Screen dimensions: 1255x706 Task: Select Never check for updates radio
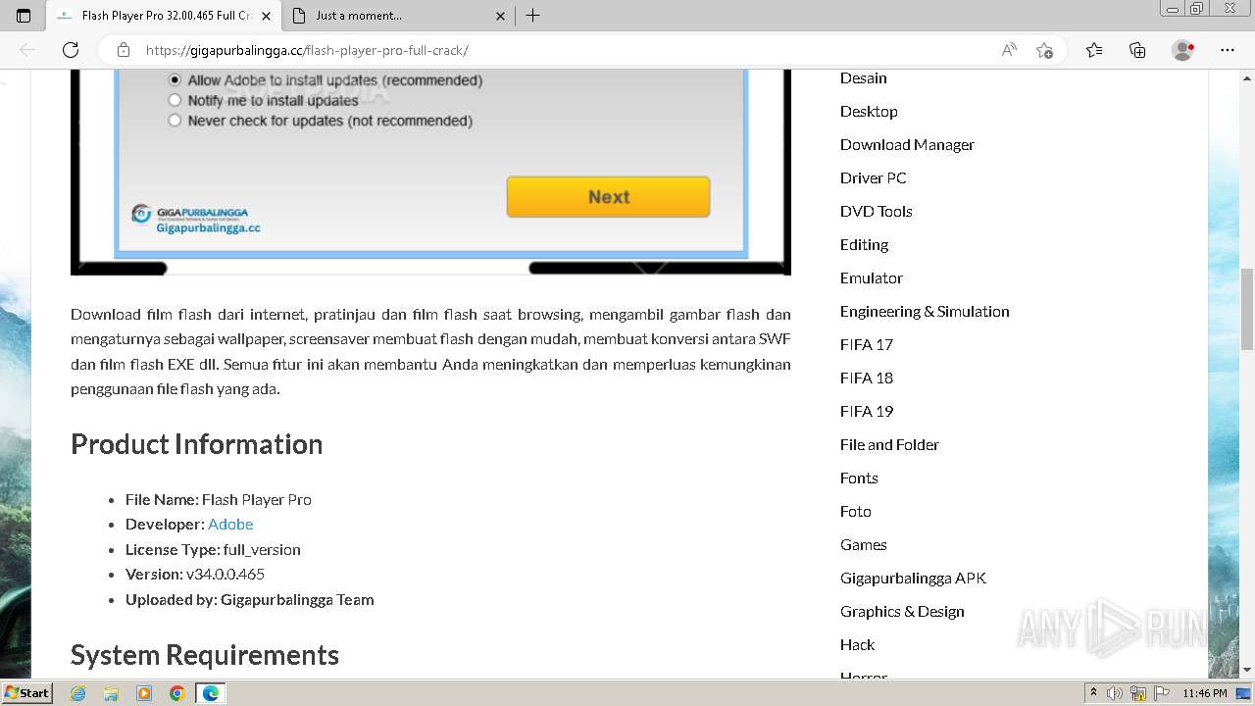tap(176, 121)
